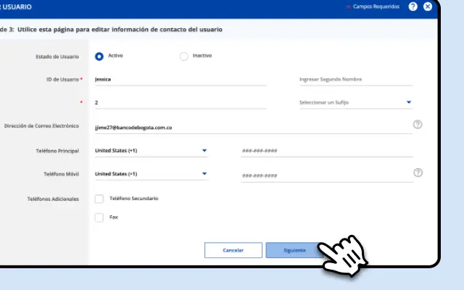
Task: Show help for the email address field
Action: (418, 124)
